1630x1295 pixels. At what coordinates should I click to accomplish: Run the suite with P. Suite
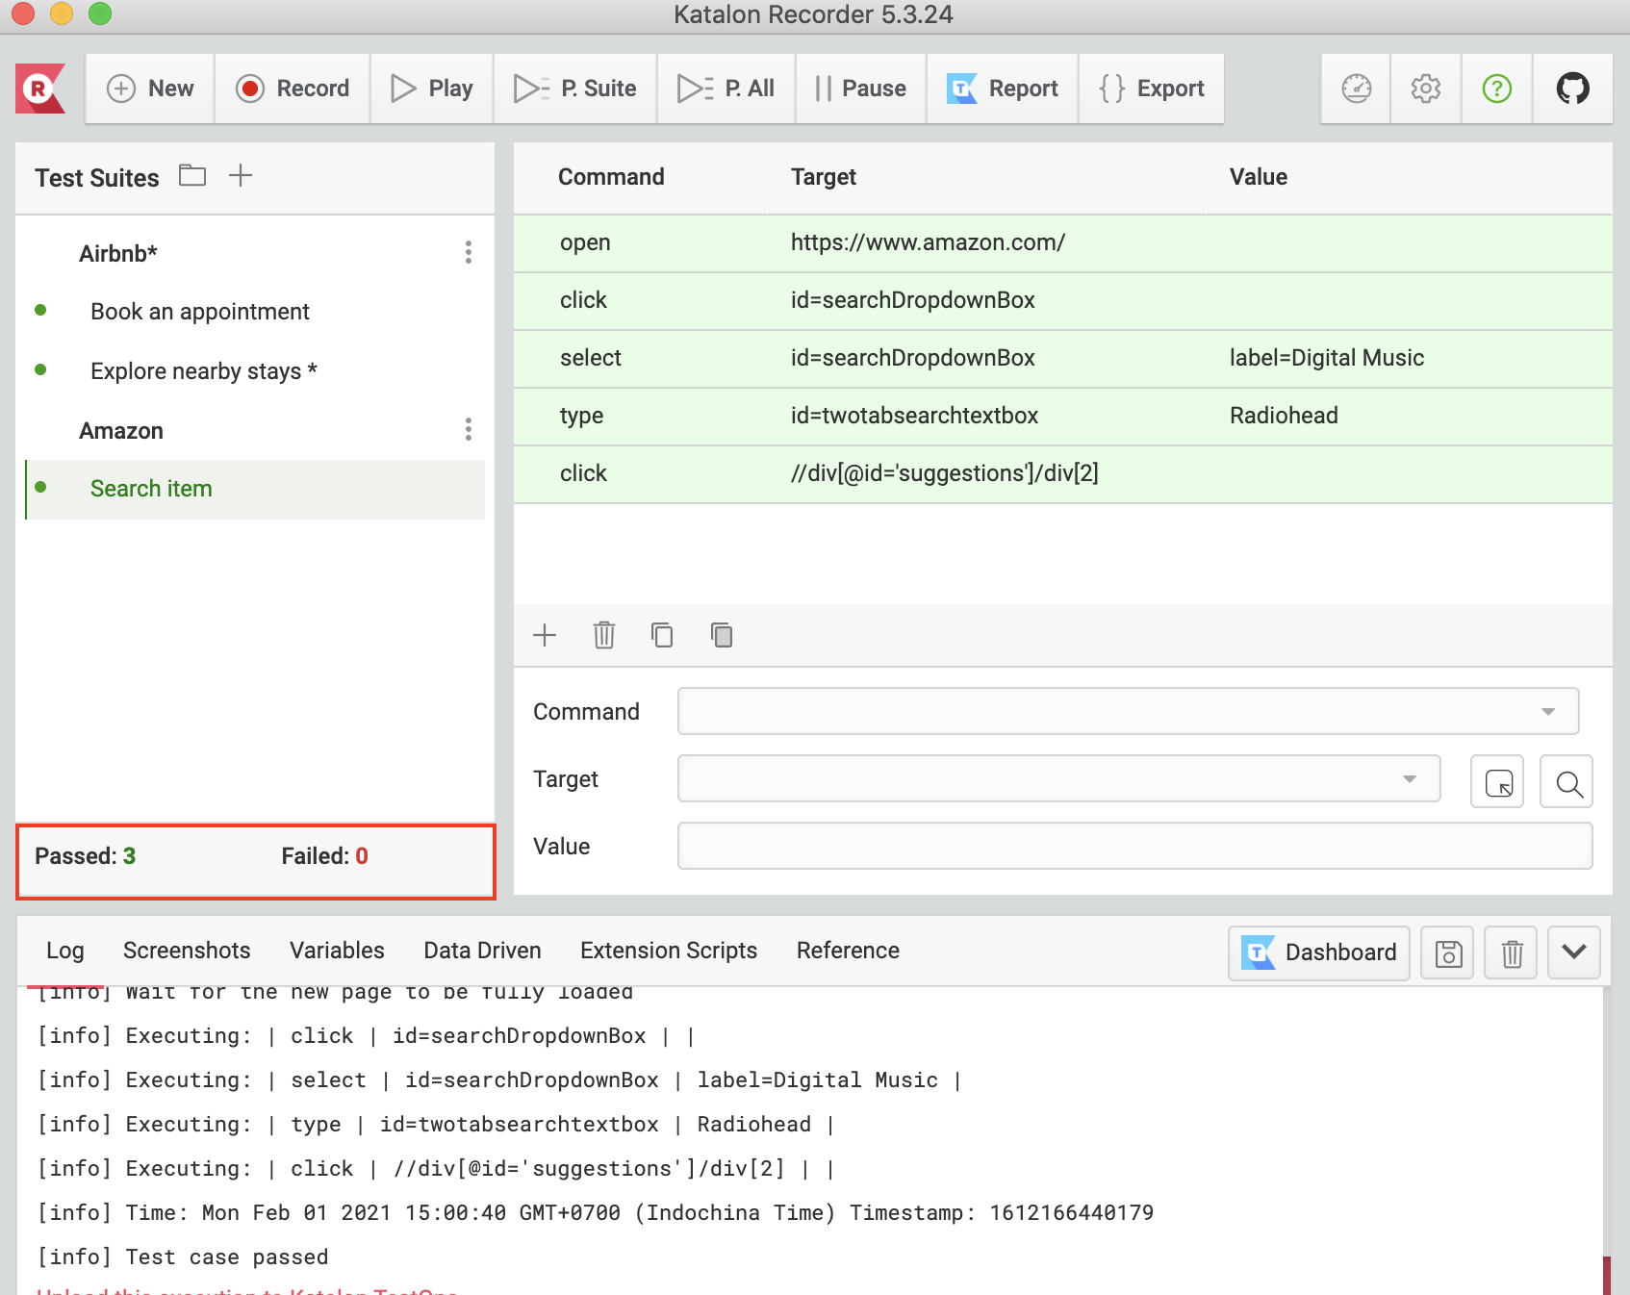click(575, 89)
